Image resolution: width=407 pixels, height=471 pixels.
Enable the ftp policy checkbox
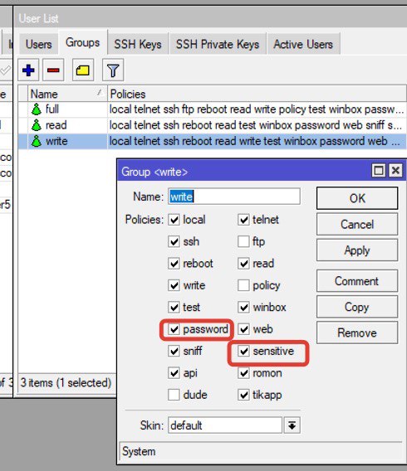[x=243, y=242]
